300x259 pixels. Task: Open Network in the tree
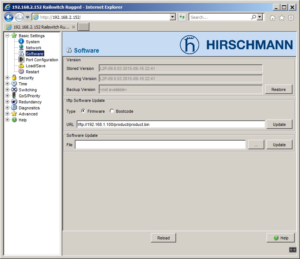[x=33, y=48]
